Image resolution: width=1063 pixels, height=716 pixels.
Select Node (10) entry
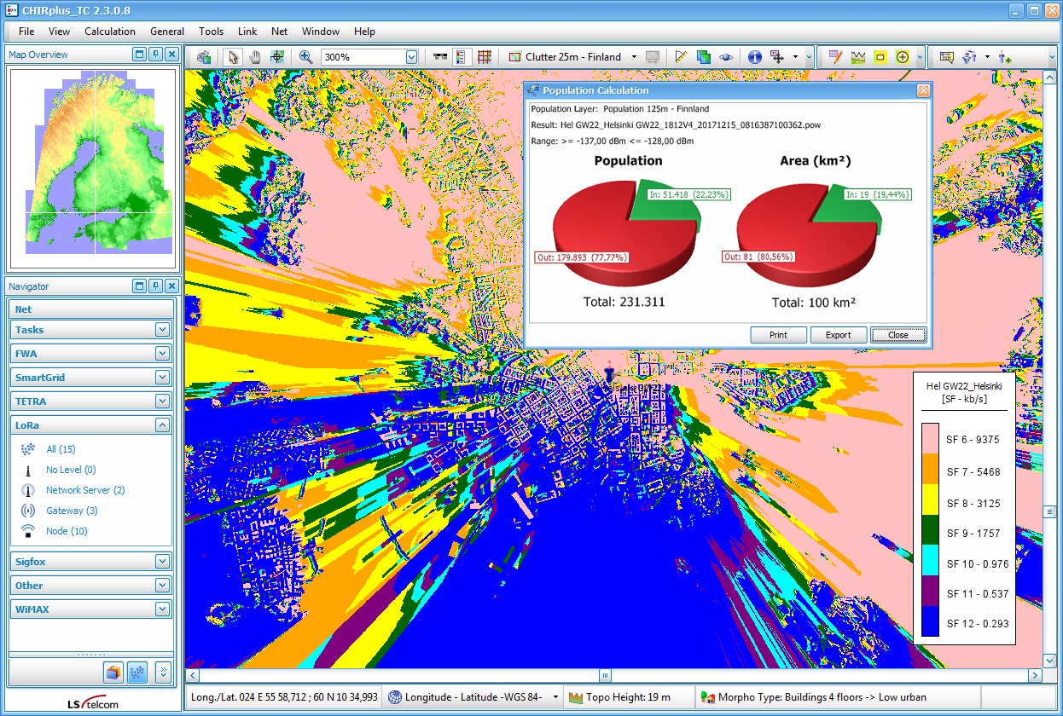coord(67,531)
